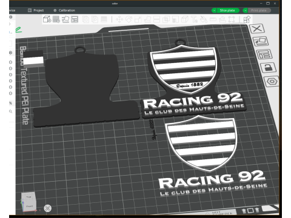Viewport: 291px width, 218px height.
Task: Click the round icon beside the view cube
Action: click(x=48, y=208)
